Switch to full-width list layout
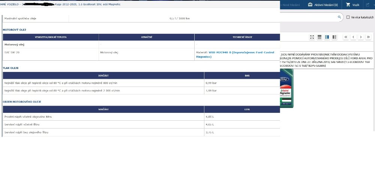The height and width of the screenshot is (184, 375). tap(319, 37)
